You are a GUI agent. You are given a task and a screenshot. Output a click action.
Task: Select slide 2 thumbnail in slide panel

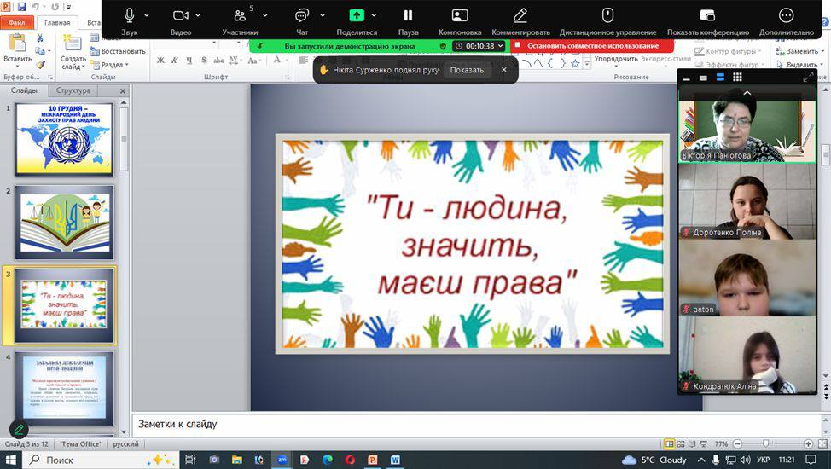coord(64,221)
